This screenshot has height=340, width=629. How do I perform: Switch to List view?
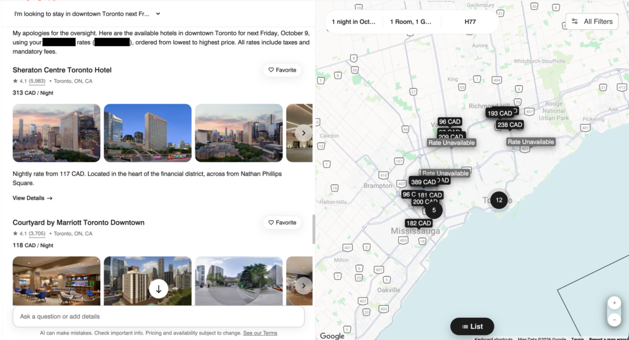pyautogui.click(x=472, y=326)
